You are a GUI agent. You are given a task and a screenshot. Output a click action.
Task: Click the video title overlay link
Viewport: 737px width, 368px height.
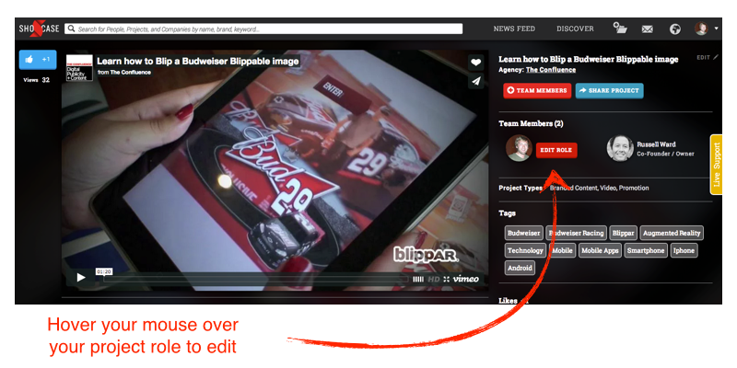[198, 61]
